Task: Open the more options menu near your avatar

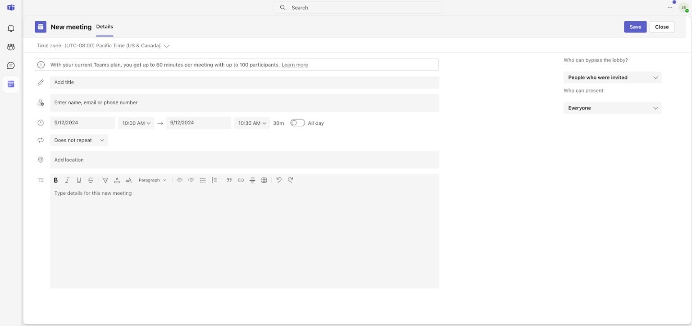Action: click(670, 8)
